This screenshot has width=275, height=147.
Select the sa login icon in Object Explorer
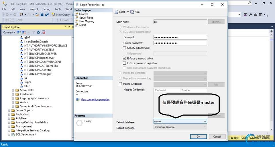21,78
